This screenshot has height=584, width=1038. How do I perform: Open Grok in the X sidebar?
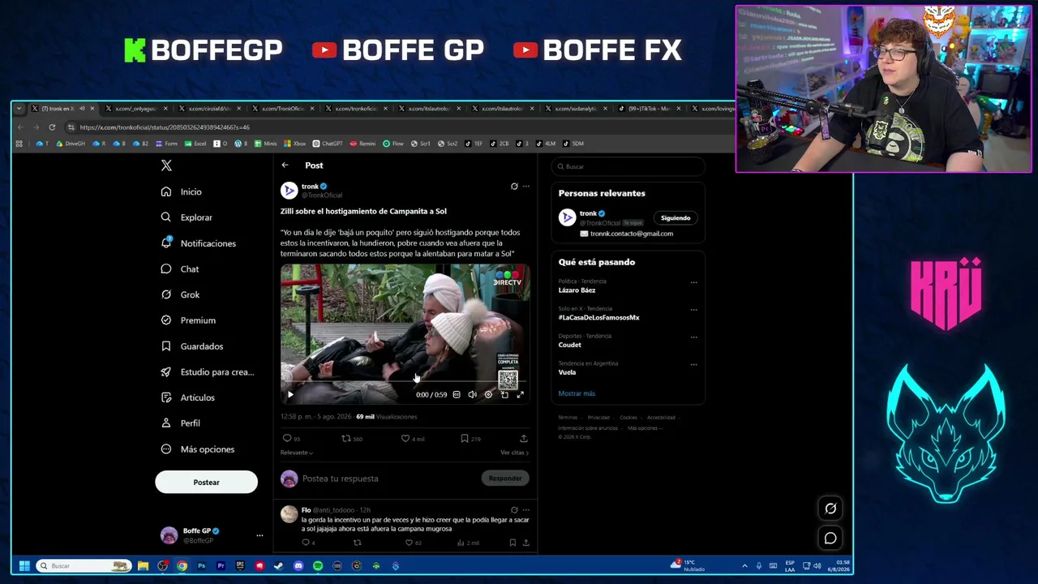point(180,294)
